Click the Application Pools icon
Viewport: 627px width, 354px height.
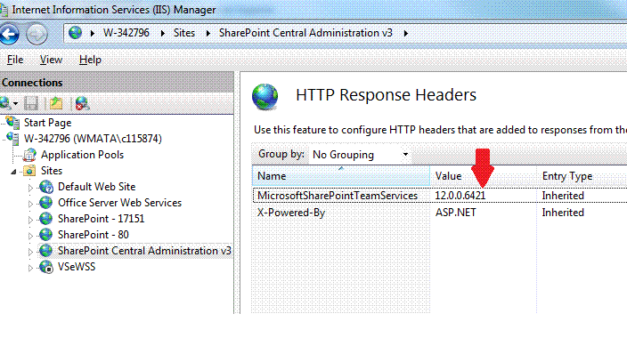click(x=29, y=155)
